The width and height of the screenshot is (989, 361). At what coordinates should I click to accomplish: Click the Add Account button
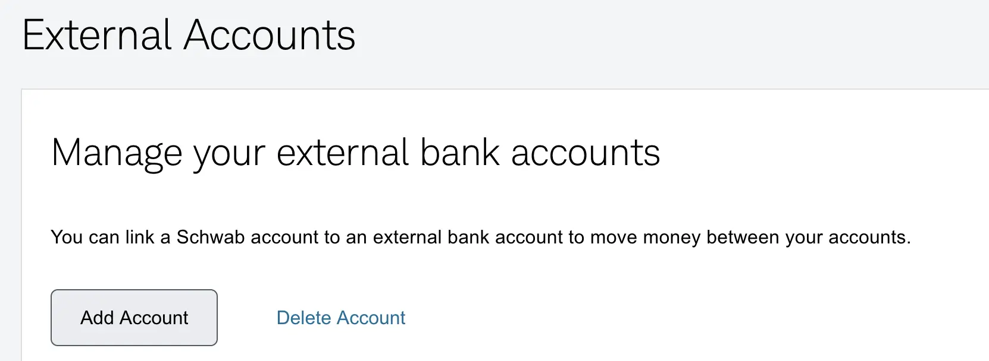click(134, 318)
